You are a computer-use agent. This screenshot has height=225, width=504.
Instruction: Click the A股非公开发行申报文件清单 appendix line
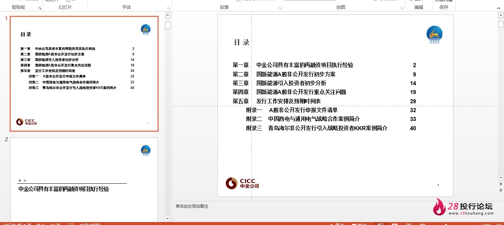(x=303, y=110)
